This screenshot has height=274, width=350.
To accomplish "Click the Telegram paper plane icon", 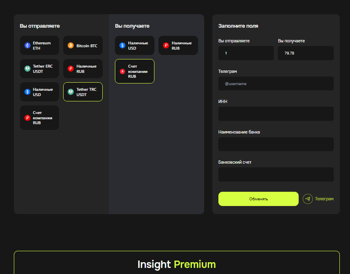I will tap(308, 199).
